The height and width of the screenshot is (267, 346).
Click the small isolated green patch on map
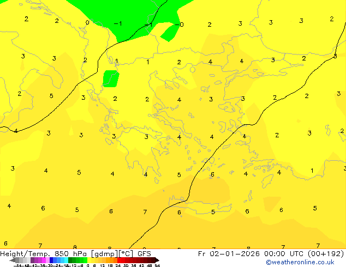coord(111,78)
